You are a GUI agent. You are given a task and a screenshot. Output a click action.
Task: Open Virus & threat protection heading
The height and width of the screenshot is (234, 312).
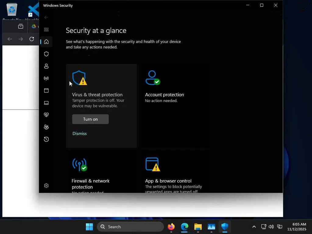pos(97,95)
